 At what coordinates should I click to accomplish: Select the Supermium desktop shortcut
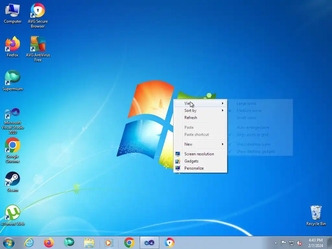[x=13, y=81]
